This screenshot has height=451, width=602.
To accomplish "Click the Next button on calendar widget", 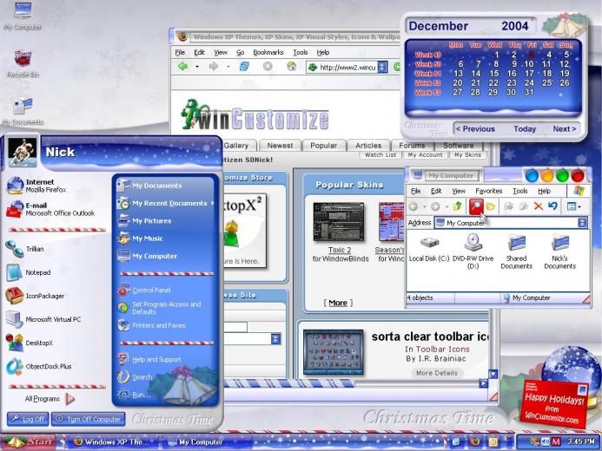I will (565, 129).
